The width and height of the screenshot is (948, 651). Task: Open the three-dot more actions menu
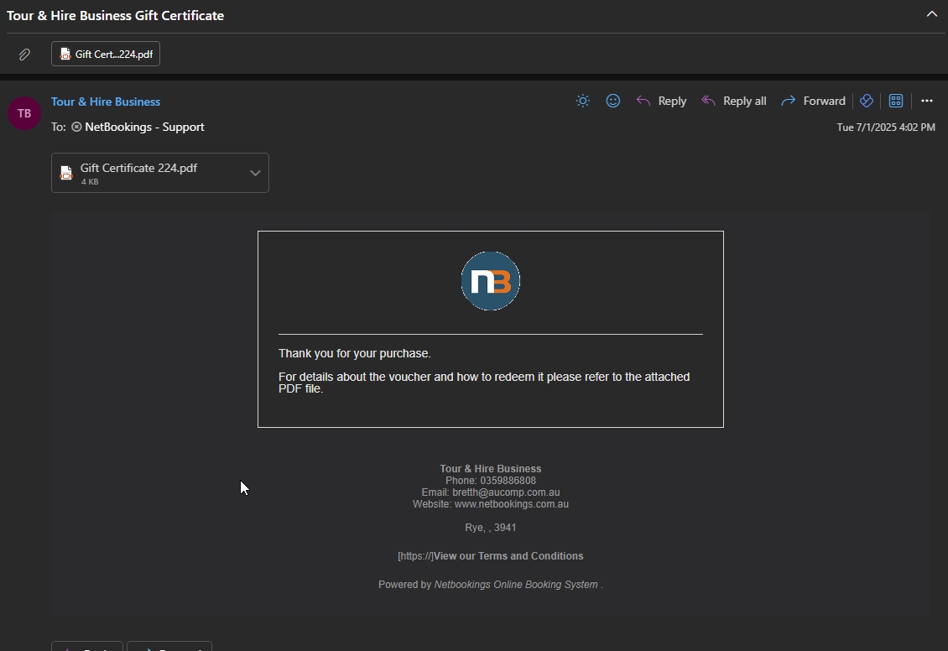coord(927,101)
